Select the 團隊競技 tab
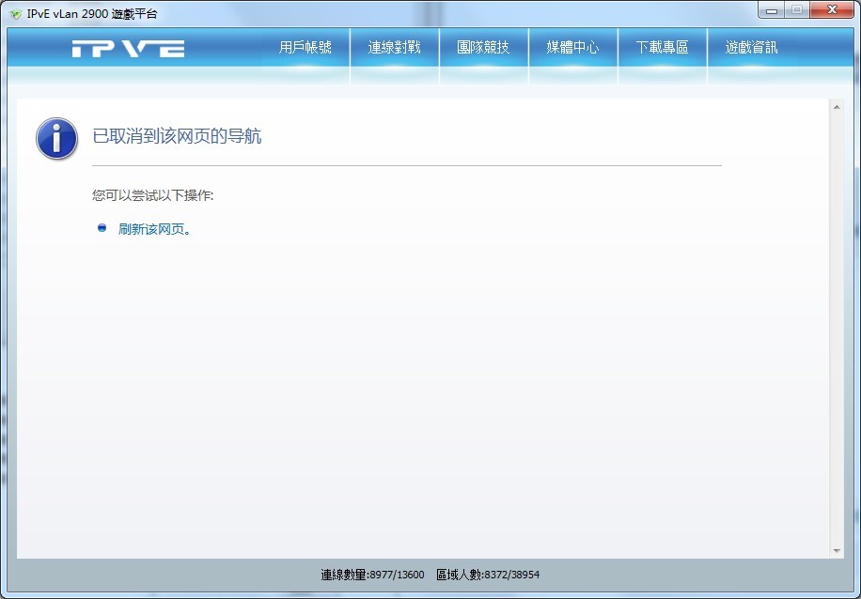 point(483,48)
